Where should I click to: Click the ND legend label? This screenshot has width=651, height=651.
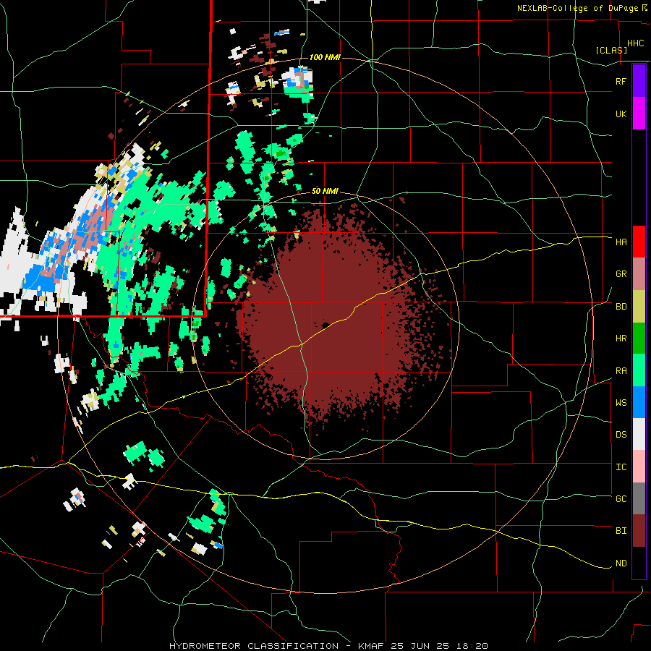click(x=621, y=563)
